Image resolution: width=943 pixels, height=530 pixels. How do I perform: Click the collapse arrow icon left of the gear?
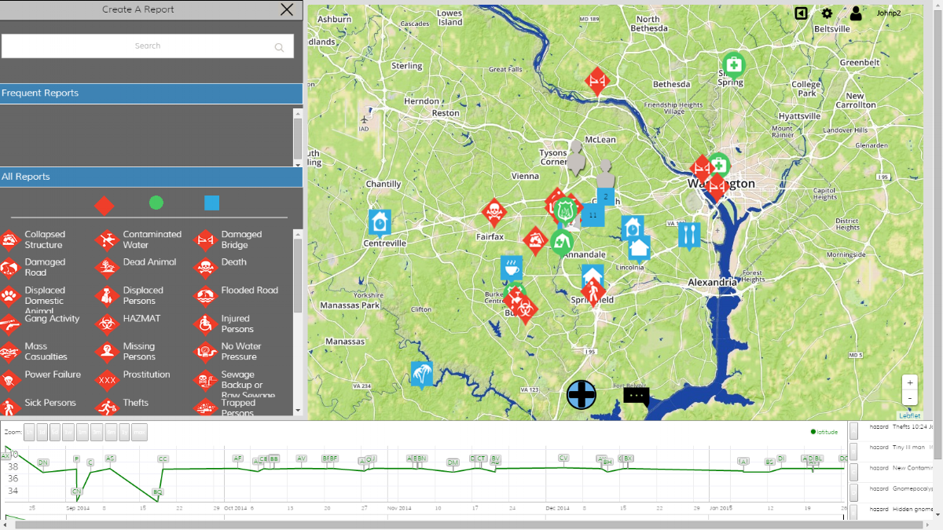799,13
